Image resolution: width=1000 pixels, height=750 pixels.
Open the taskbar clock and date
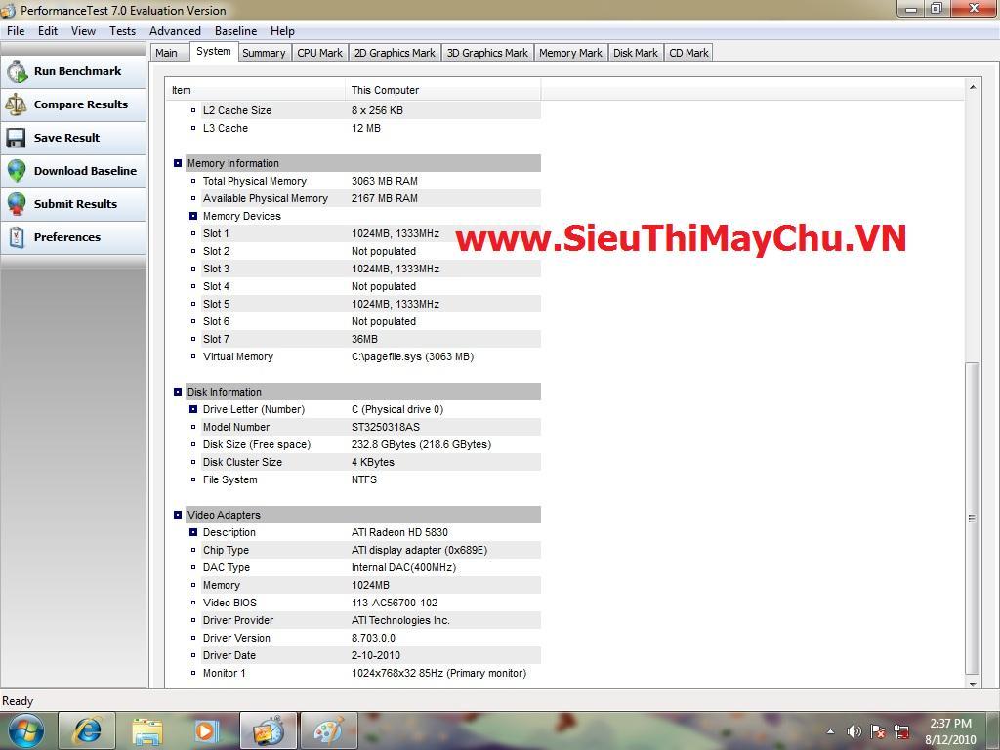tap(950, 731)
